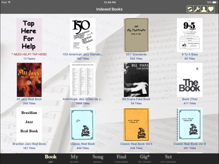Select the 1688 Titles count
This screenshot has width=219, height=164.
(x=83, y=103)
